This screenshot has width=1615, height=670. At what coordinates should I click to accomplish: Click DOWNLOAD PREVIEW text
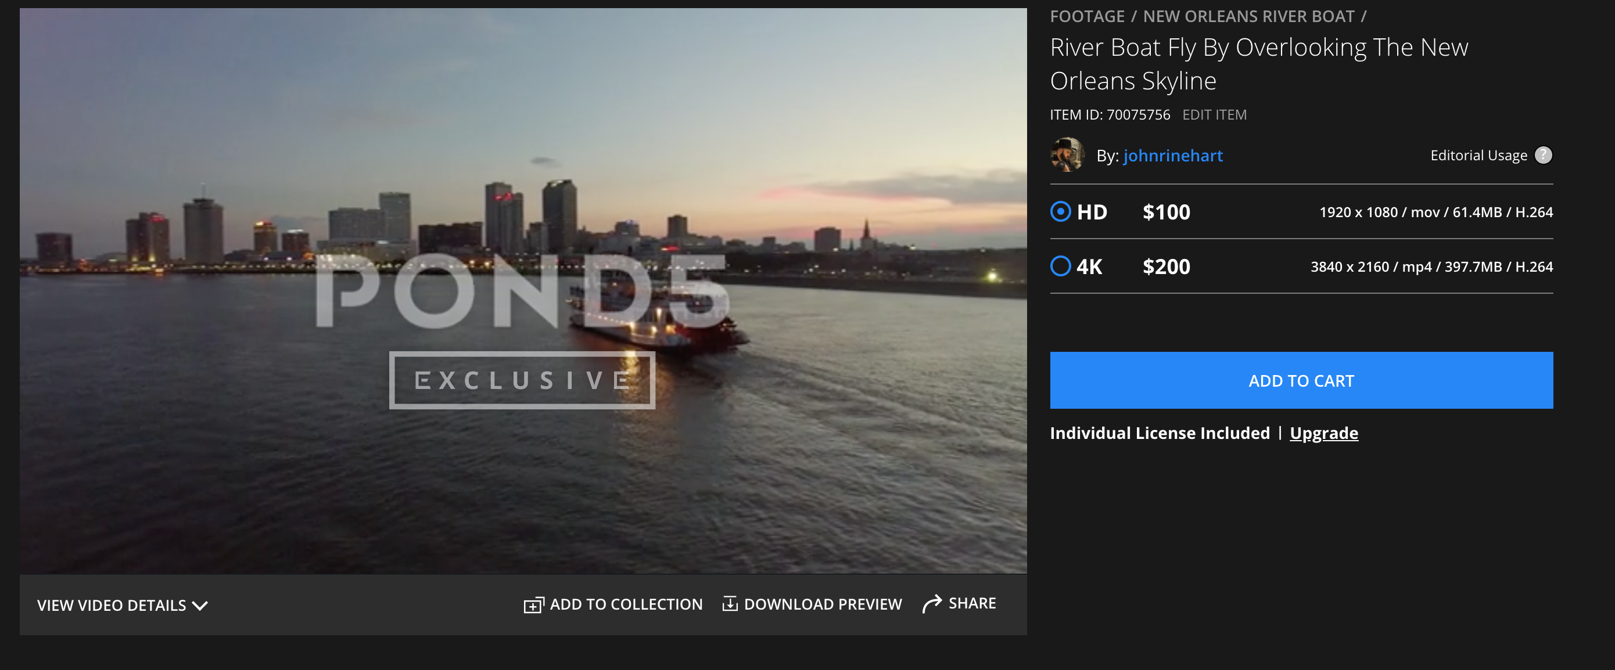tap(823, 604)
